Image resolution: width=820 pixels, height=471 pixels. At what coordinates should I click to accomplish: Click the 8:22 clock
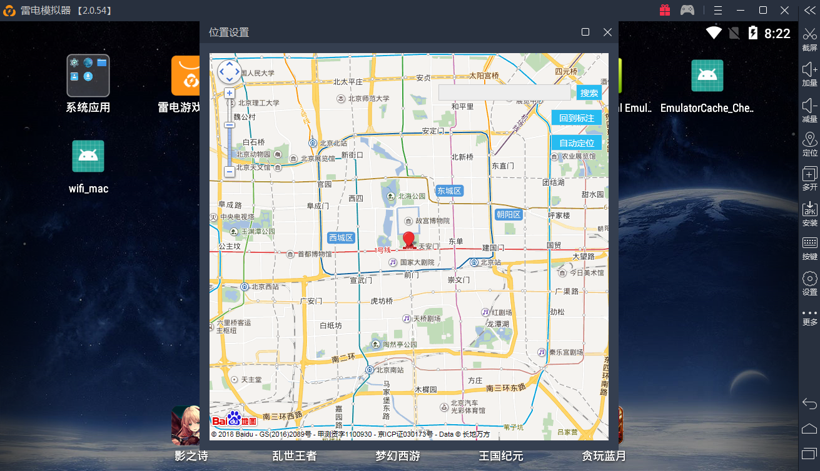(777, 34)
